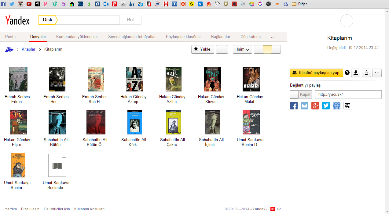Open the YT mp3 bookmark

(x=286, y=4)
